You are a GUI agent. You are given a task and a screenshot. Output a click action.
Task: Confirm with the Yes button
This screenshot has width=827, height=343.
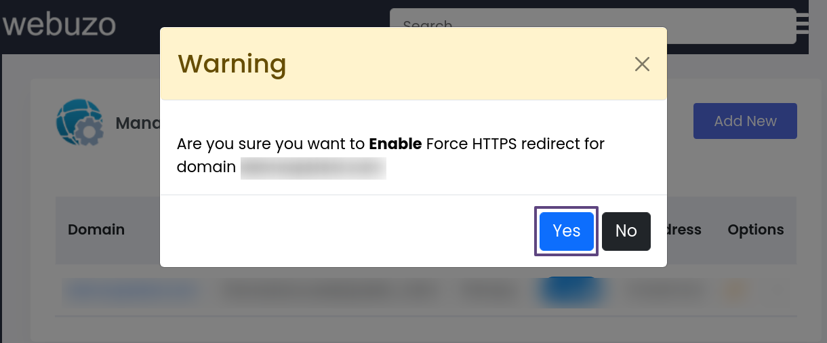(x=566, y=231)
